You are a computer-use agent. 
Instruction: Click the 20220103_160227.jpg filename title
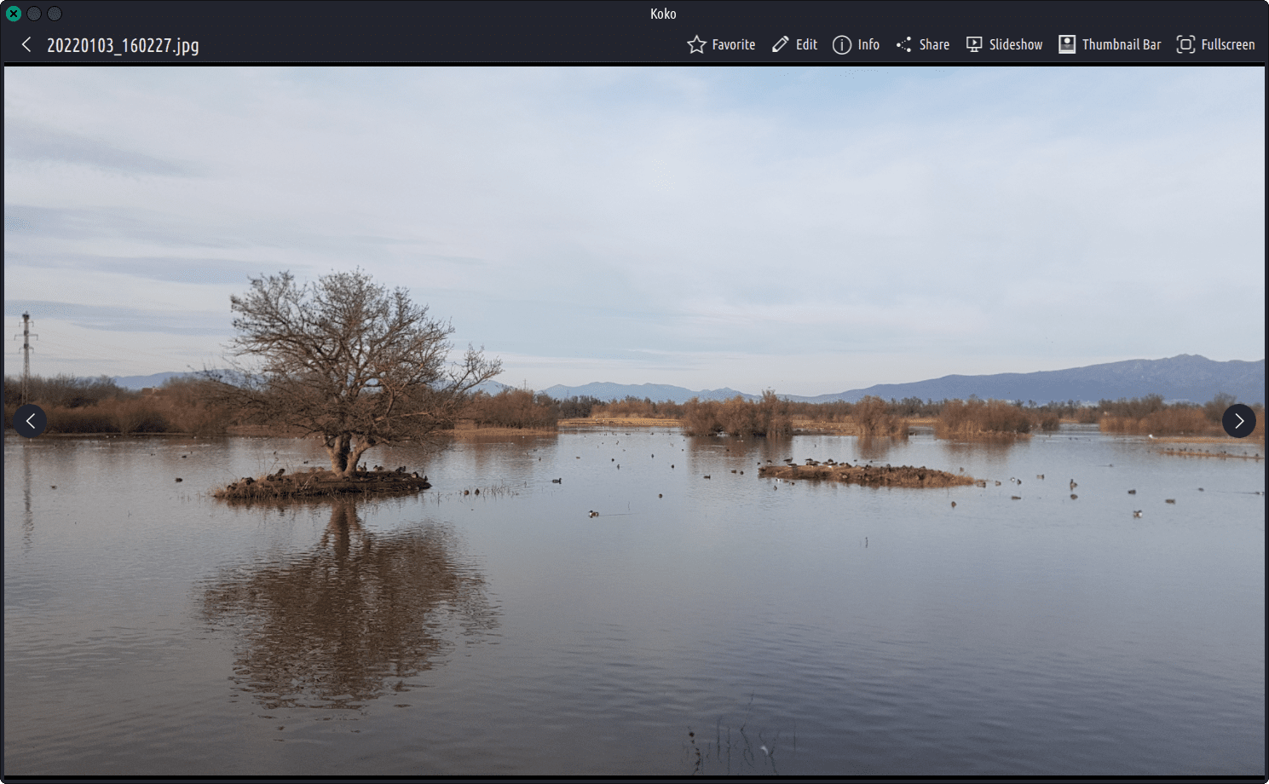tap(123, 46)
